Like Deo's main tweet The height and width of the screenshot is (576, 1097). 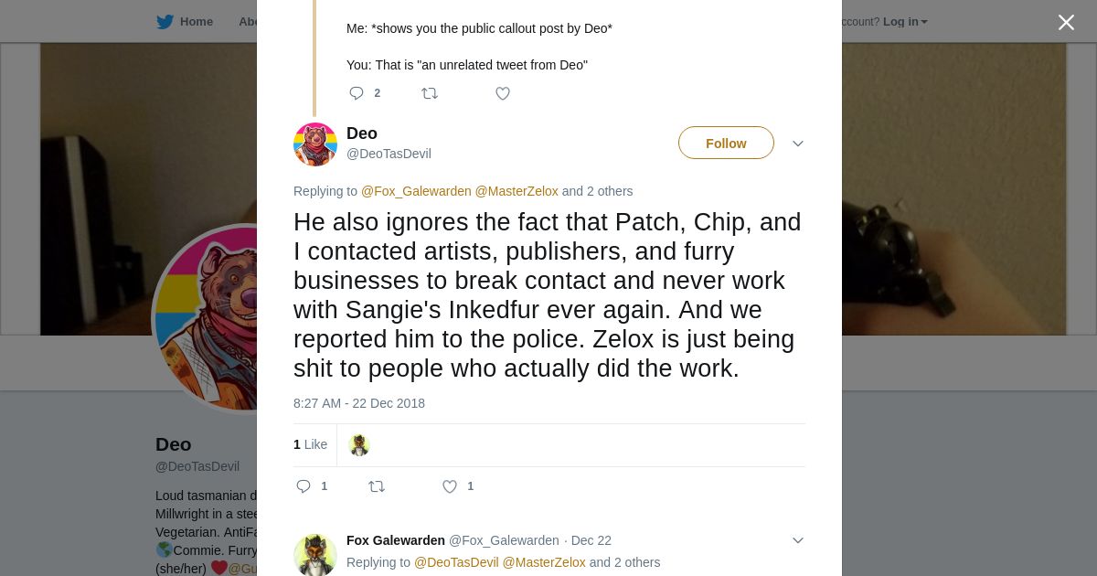[450, 486]
